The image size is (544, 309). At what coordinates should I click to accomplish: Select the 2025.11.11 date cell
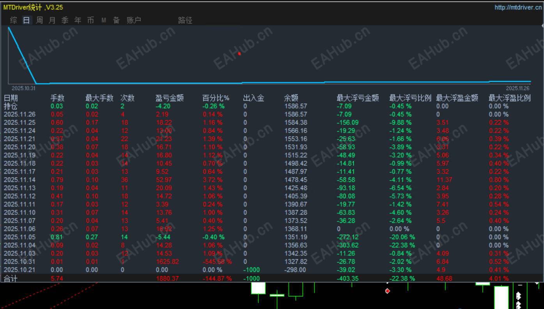pyautogui.click(x=19, y=204)
